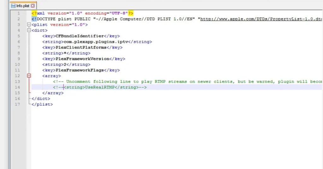
Task: Click the closing </dict> tag
Action: coord(41,99)
